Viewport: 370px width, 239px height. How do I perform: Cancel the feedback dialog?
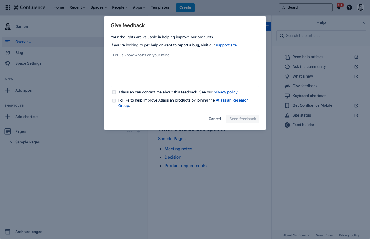215,119
